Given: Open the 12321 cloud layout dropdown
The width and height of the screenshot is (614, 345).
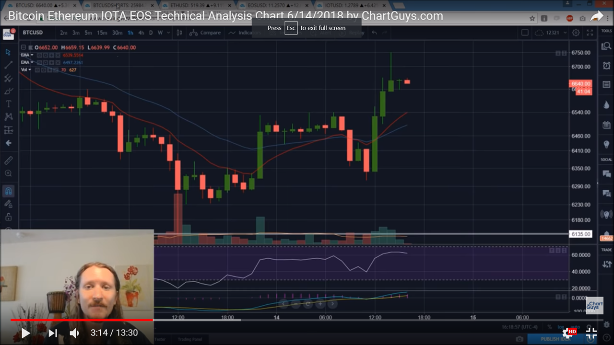Looking at the screenshot, I should (x=551, y=33).
